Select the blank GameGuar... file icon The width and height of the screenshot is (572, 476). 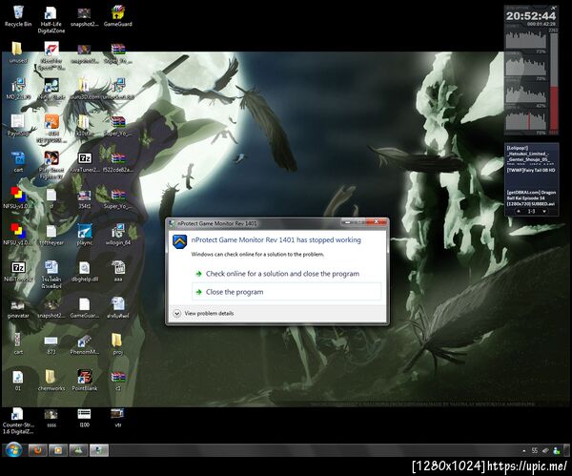(84, 308)
